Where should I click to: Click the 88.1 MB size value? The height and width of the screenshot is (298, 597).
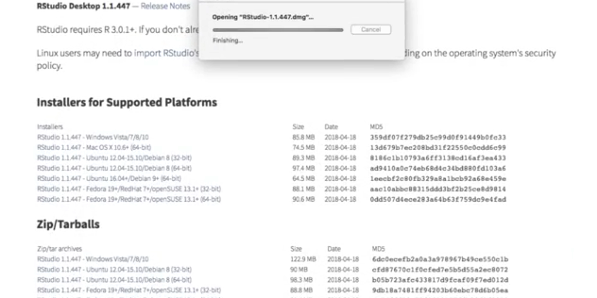[303, 189]
